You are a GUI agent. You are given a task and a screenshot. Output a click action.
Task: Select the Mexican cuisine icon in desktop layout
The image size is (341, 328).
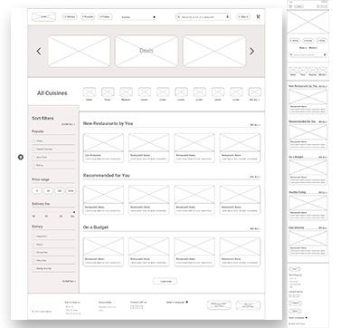(126, 92)
